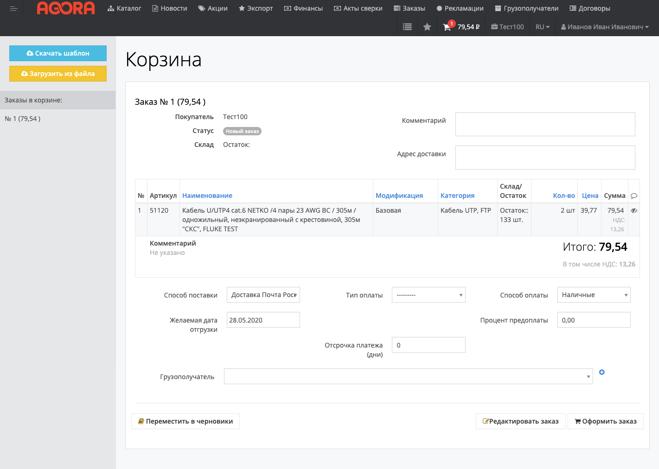Image resolution: width=659 pixels, height=469 pixels.
Task: Click the Оформить заказ button
Action: (x=605, y=421)
